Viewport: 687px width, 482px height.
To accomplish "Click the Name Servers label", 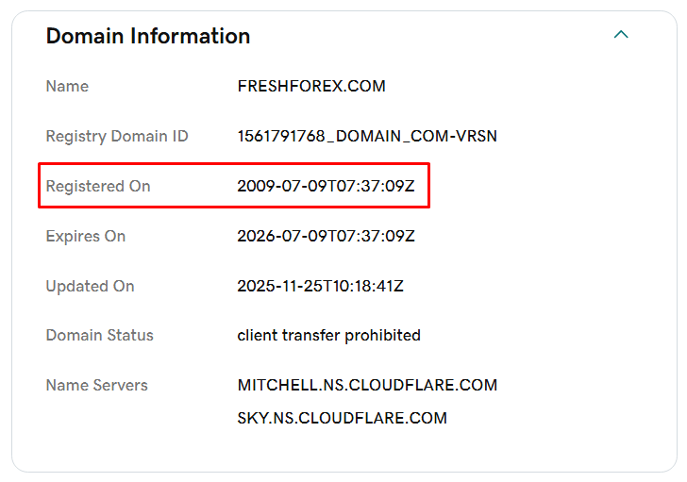I will [97, 385].
